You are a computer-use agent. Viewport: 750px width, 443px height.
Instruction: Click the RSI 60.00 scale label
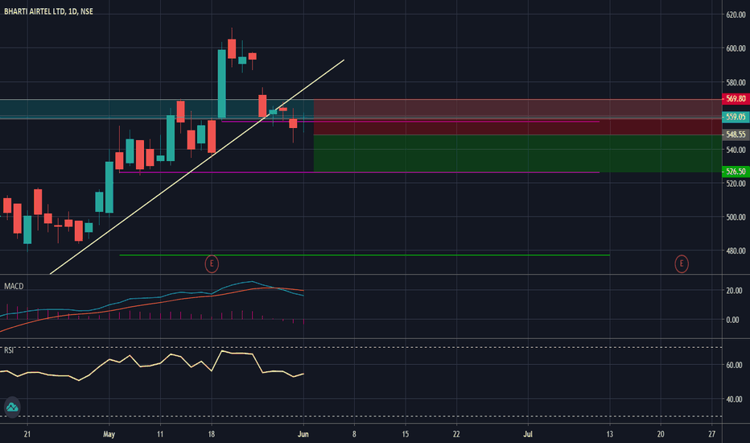tap(734, 365)
